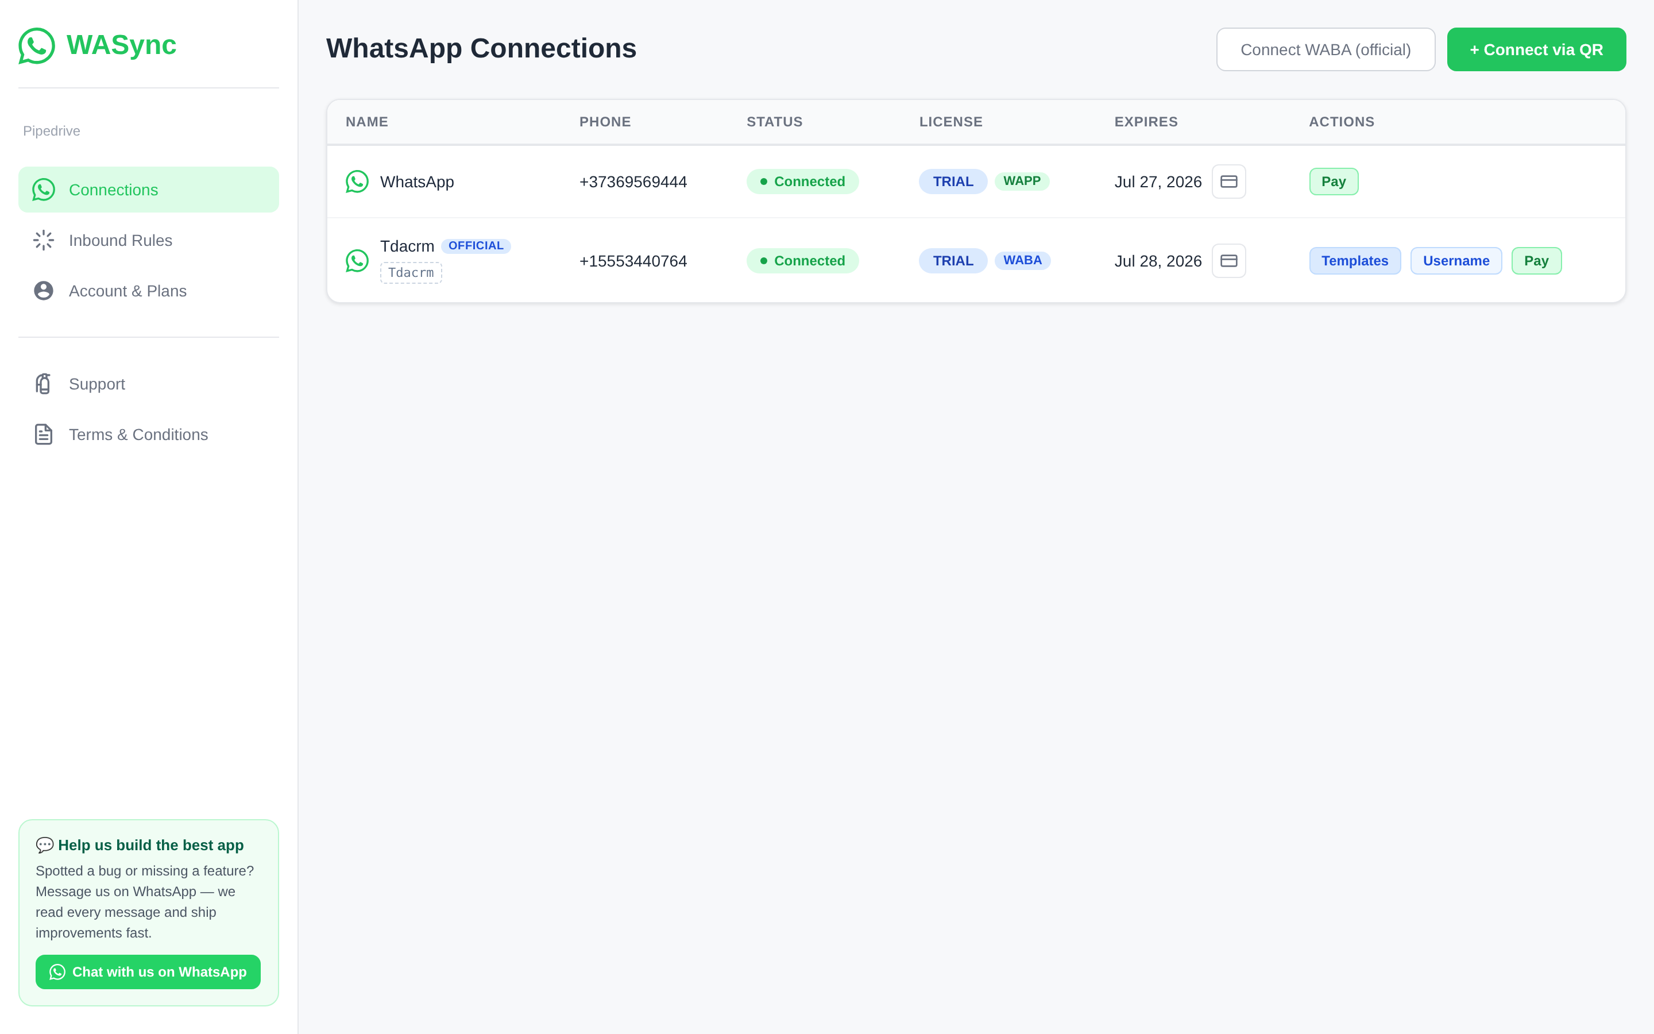Click phone number +37369569444

633,182
